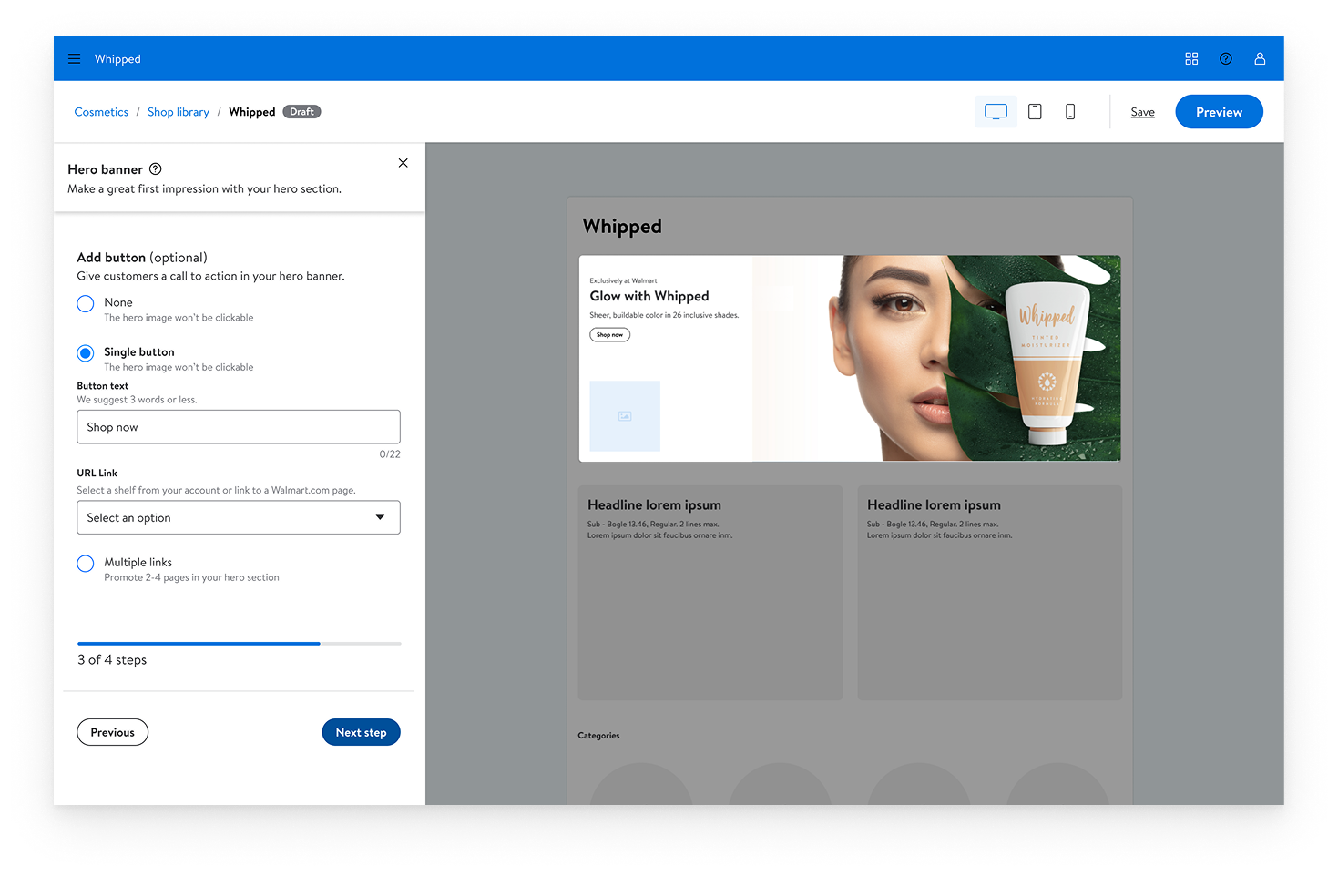1338x876 pixels.
Task: Click the Next step button
Action: pos(361,732)
